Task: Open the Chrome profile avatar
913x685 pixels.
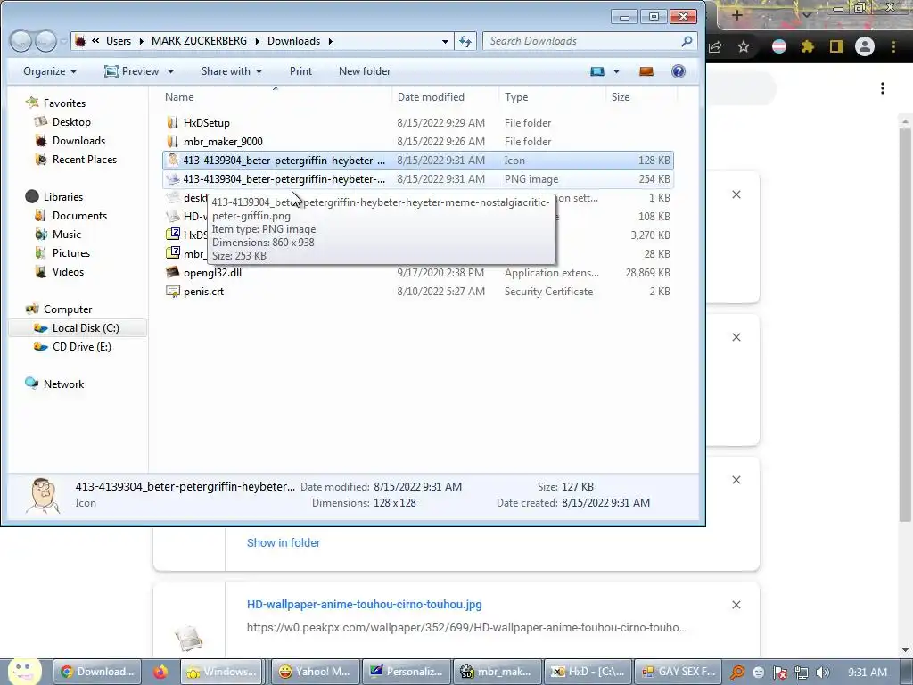Action: [865, 46]
